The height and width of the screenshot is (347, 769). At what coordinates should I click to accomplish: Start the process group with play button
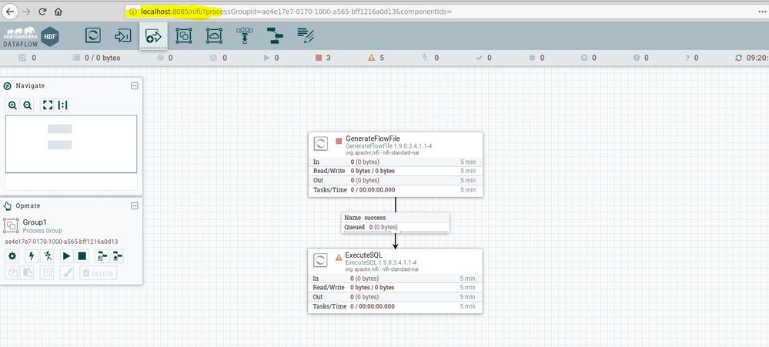67,256
